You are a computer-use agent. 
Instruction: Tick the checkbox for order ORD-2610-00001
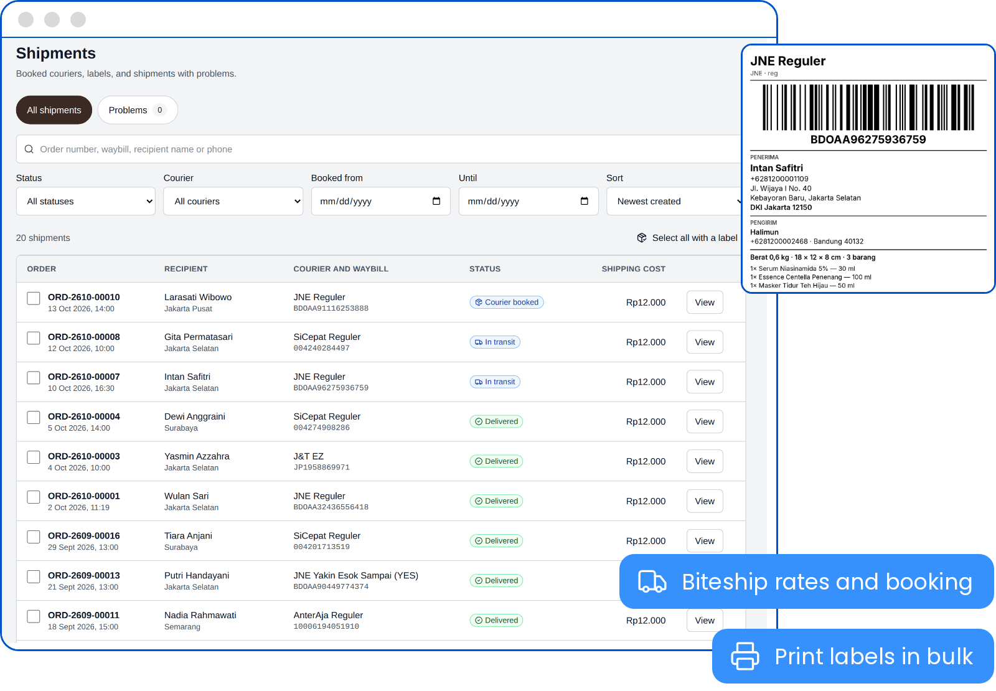(x=34, y=497)
